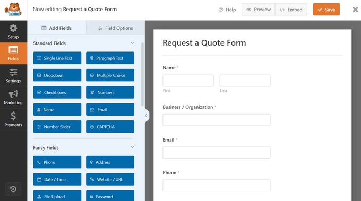Image resolution: width=361 pixels, height=201 pixels.
Task: Add a Password field
Action: click(110, 196)
